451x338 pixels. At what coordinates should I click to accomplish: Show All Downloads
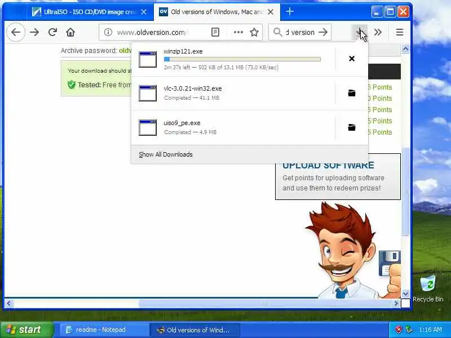pyautogui.click(x=166, y=154)
